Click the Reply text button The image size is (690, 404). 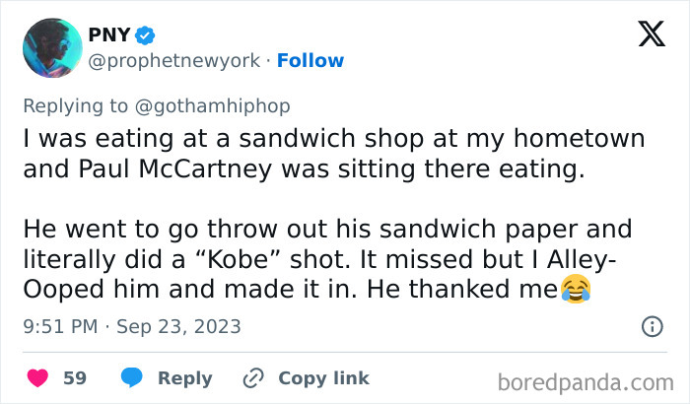(x=185, y=377)
